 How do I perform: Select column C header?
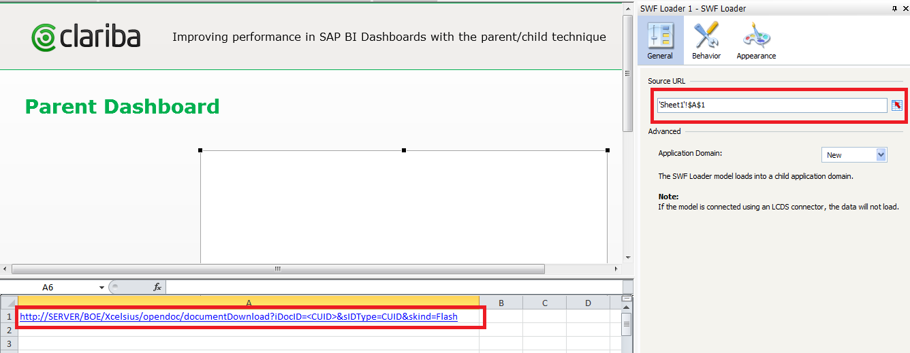[x=544, y=303]
